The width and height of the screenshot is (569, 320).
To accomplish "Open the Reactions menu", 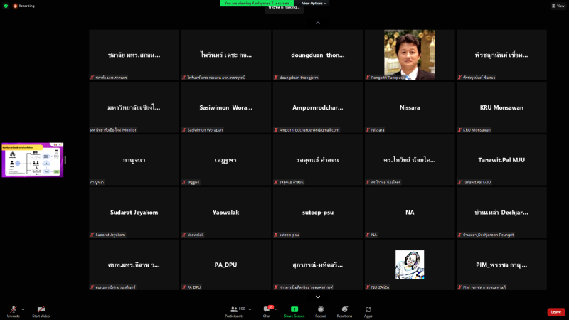I will (344, 310).
